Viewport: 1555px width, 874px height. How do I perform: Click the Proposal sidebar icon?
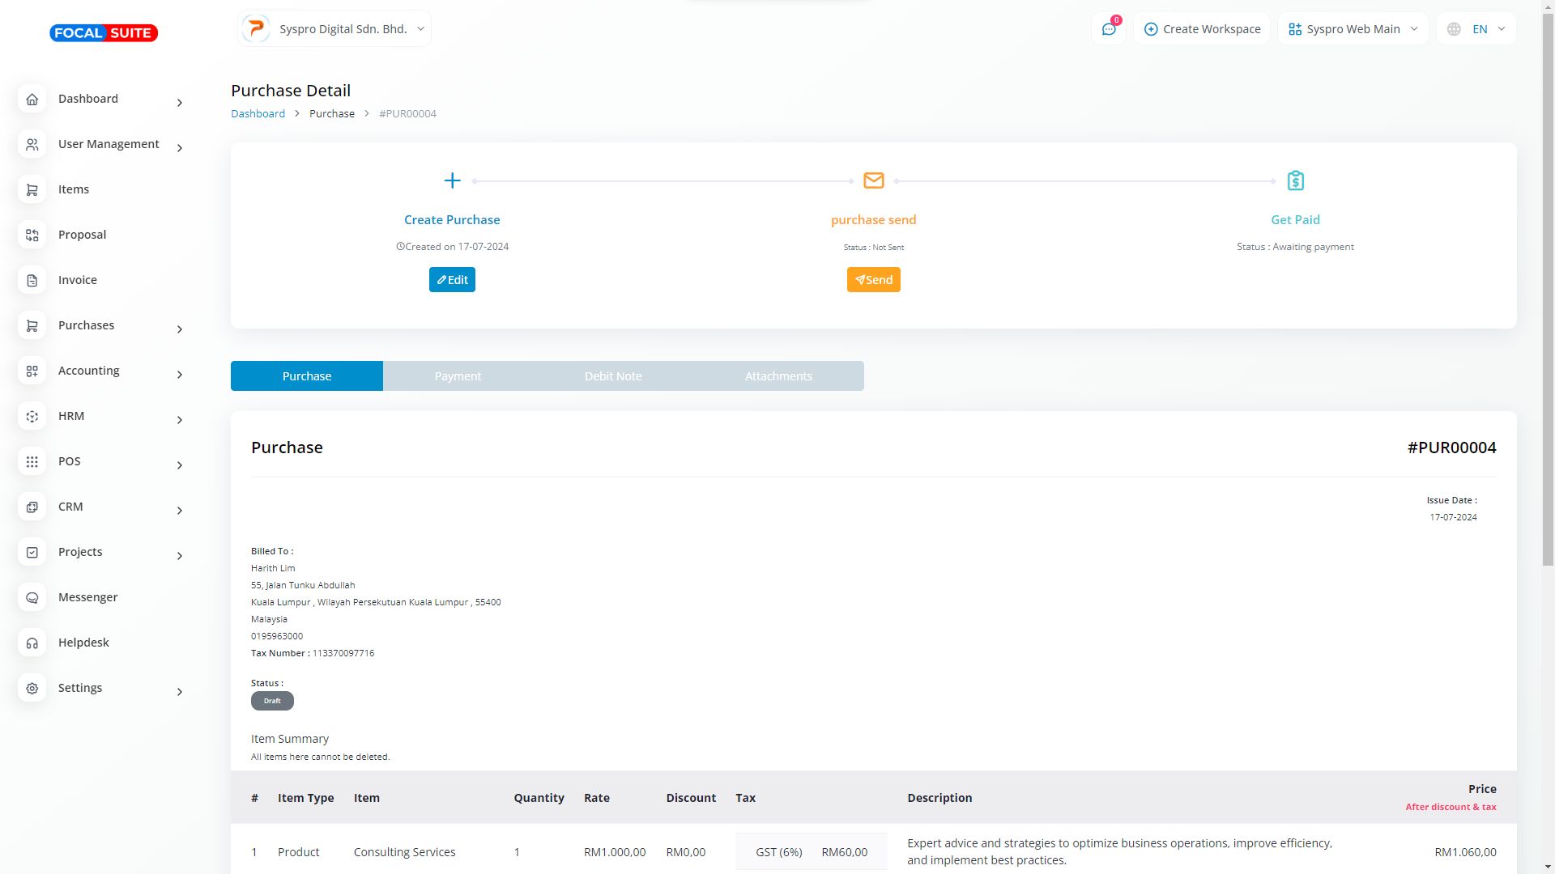(32, 235)
